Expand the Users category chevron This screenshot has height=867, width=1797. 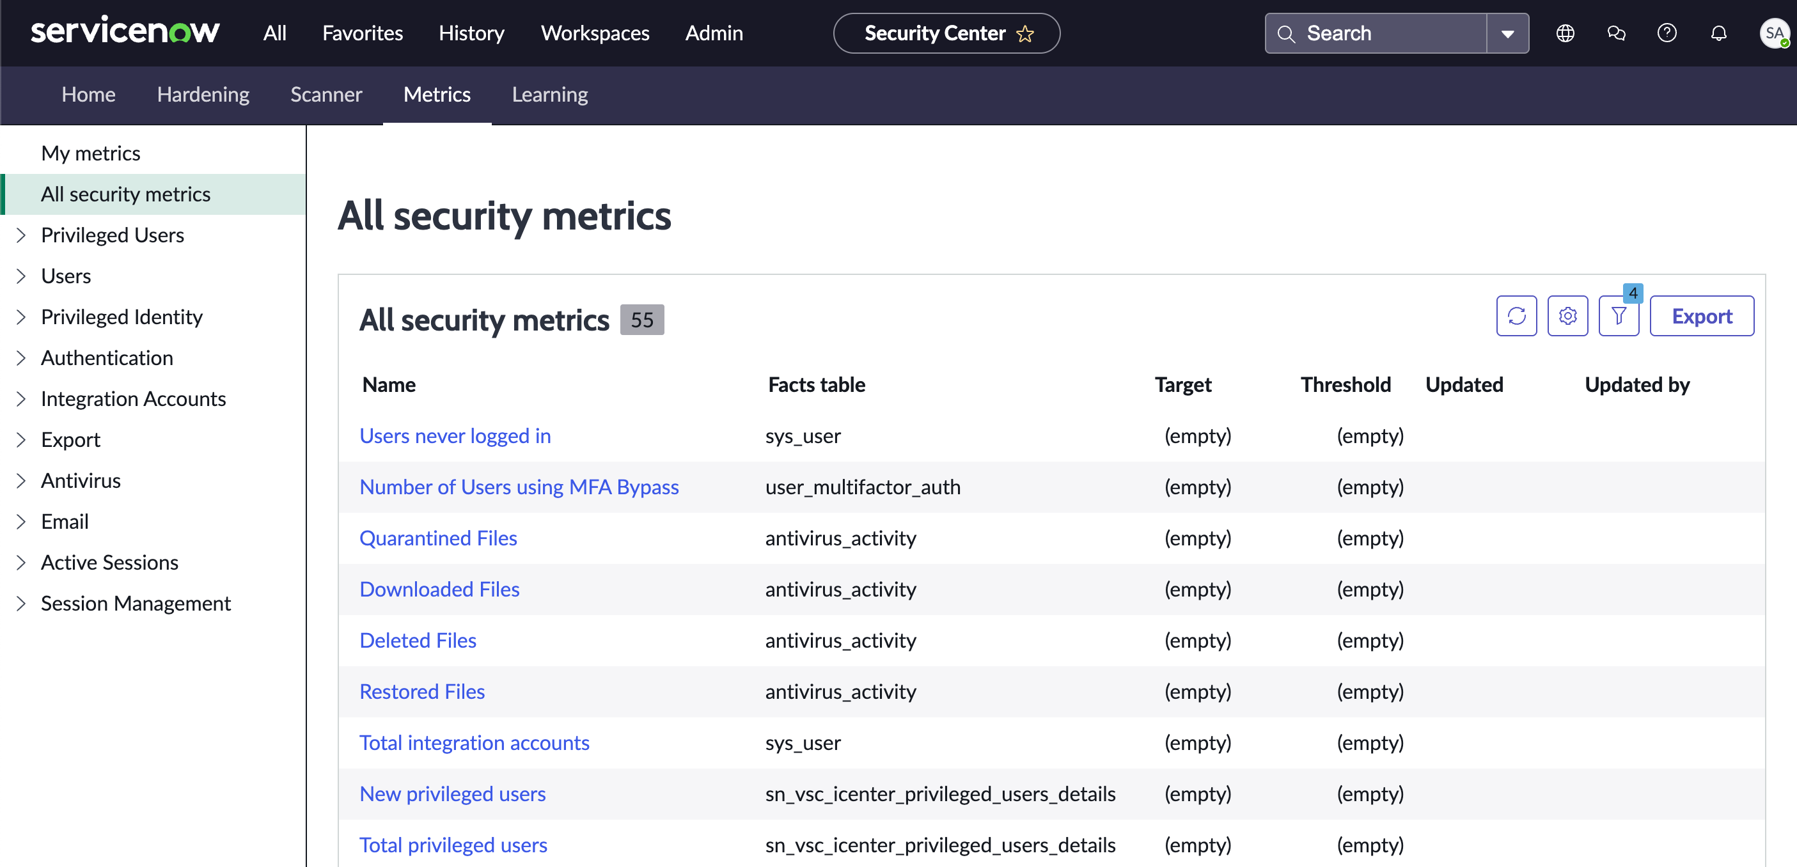tap(21, 276)
